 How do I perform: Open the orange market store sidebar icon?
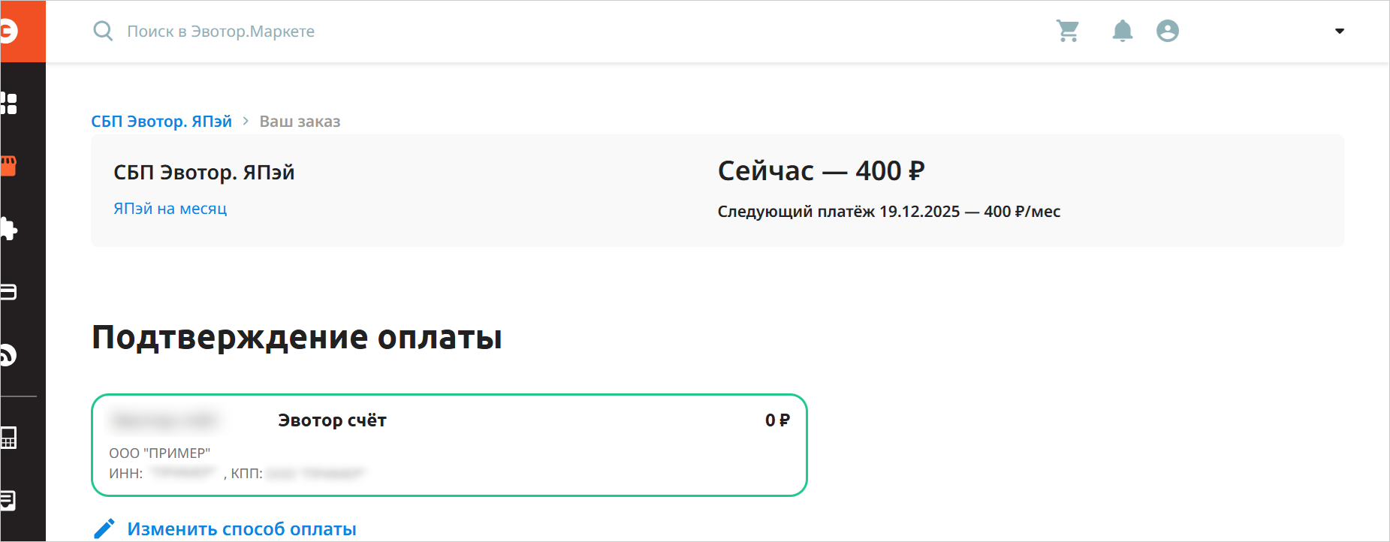pos(9,166)
